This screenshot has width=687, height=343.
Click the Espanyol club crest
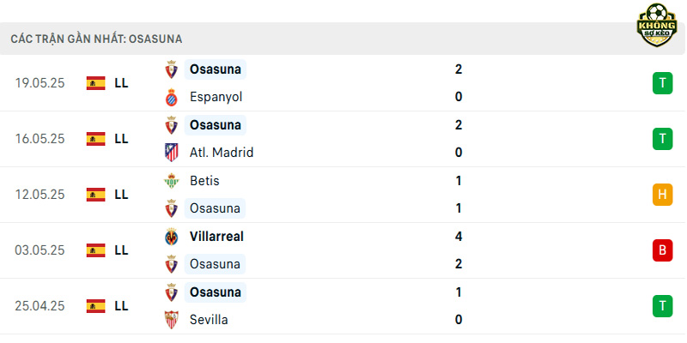click(x=171, y=97)
